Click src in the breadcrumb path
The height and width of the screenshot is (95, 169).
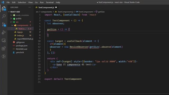pos(37,12)
